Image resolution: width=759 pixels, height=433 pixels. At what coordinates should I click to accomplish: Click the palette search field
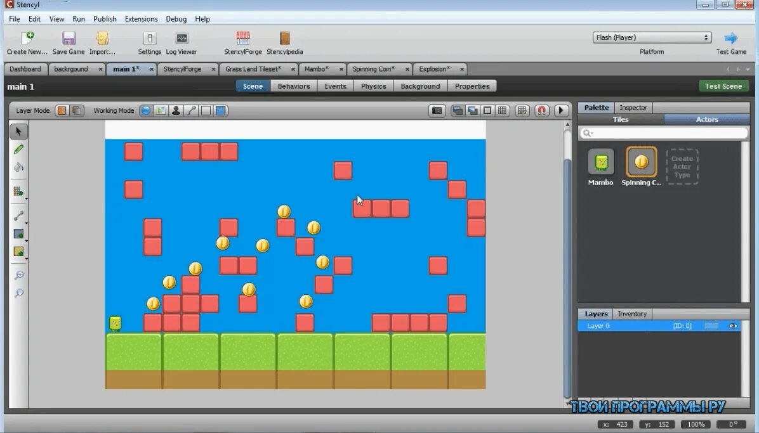(x=663, y=133)
